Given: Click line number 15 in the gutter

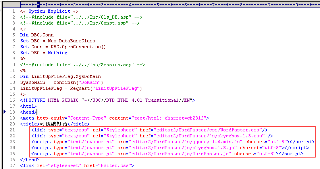Looking at the screenshot, I should click(x=12, y=94).
